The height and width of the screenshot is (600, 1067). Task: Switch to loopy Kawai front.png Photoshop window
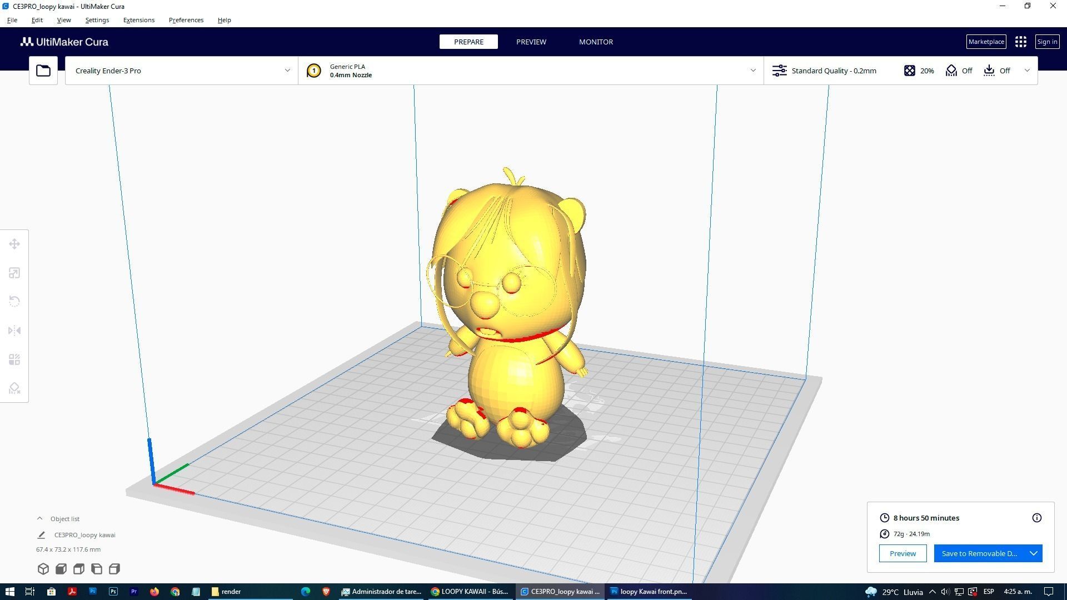coord(649,592)
